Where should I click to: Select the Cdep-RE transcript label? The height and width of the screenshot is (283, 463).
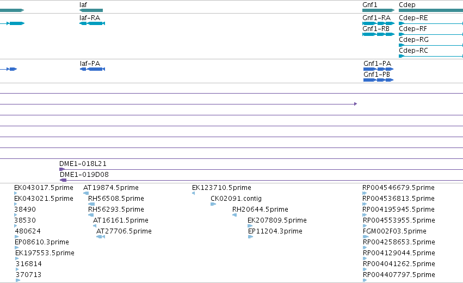[413, 18]
